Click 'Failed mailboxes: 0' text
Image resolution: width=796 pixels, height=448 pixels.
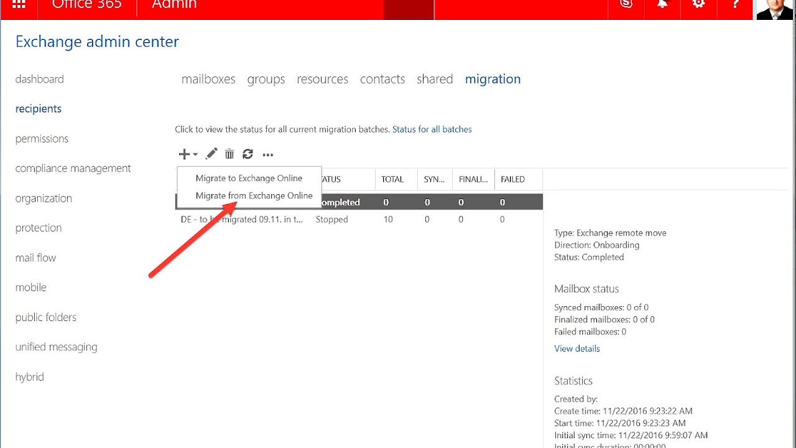[590, 332]
